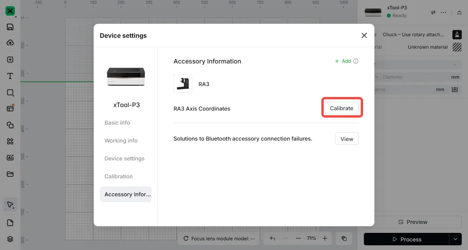Screen dimensions: 468x250
Task: Open the layers icon at sidebar bottom
Action: 10,239
